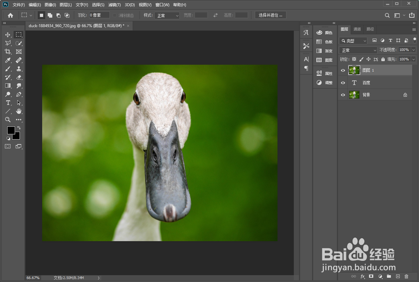
Task: Toggle the layer filtering switch
Action: pyautogui.click(x=415, y=40)
